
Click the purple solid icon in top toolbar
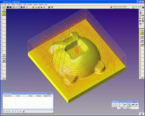[x=24, y=7]
